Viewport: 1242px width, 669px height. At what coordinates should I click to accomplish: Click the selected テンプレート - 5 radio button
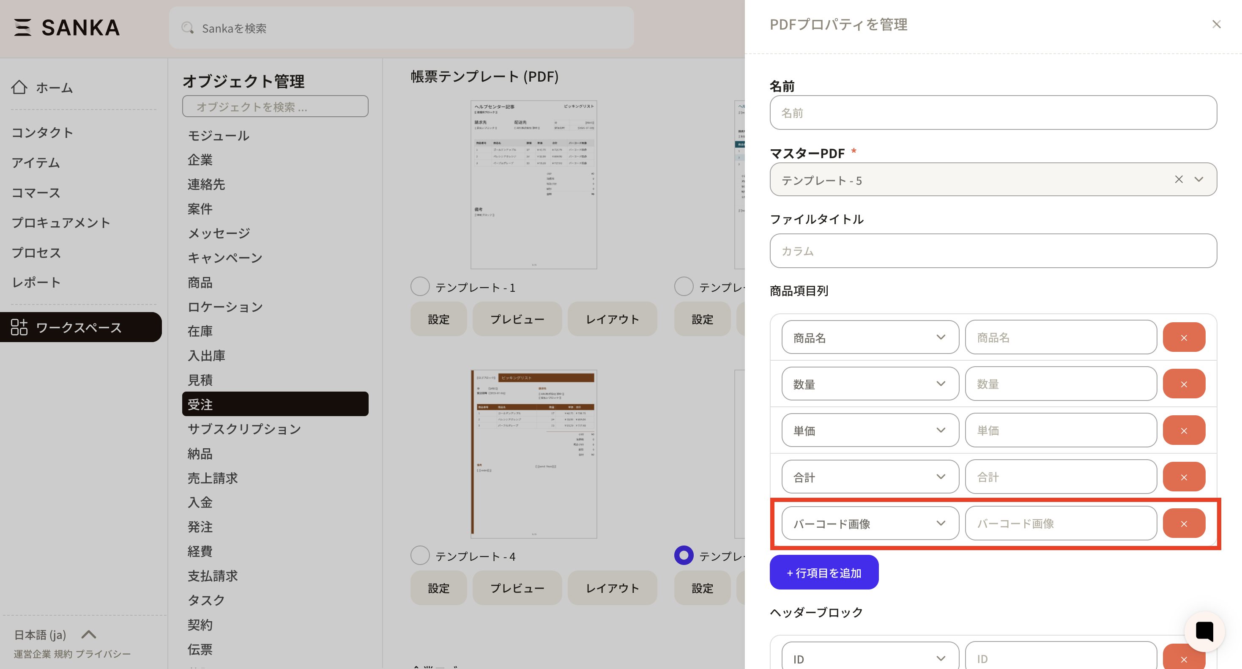[684, 556]
